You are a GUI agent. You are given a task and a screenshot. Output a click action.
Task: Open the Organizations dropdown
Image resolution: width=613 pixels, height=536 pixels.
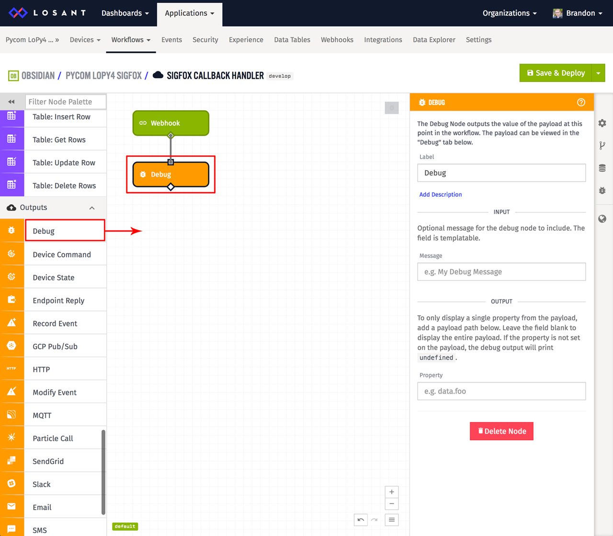pyautogui.click(x=510, y=13)
